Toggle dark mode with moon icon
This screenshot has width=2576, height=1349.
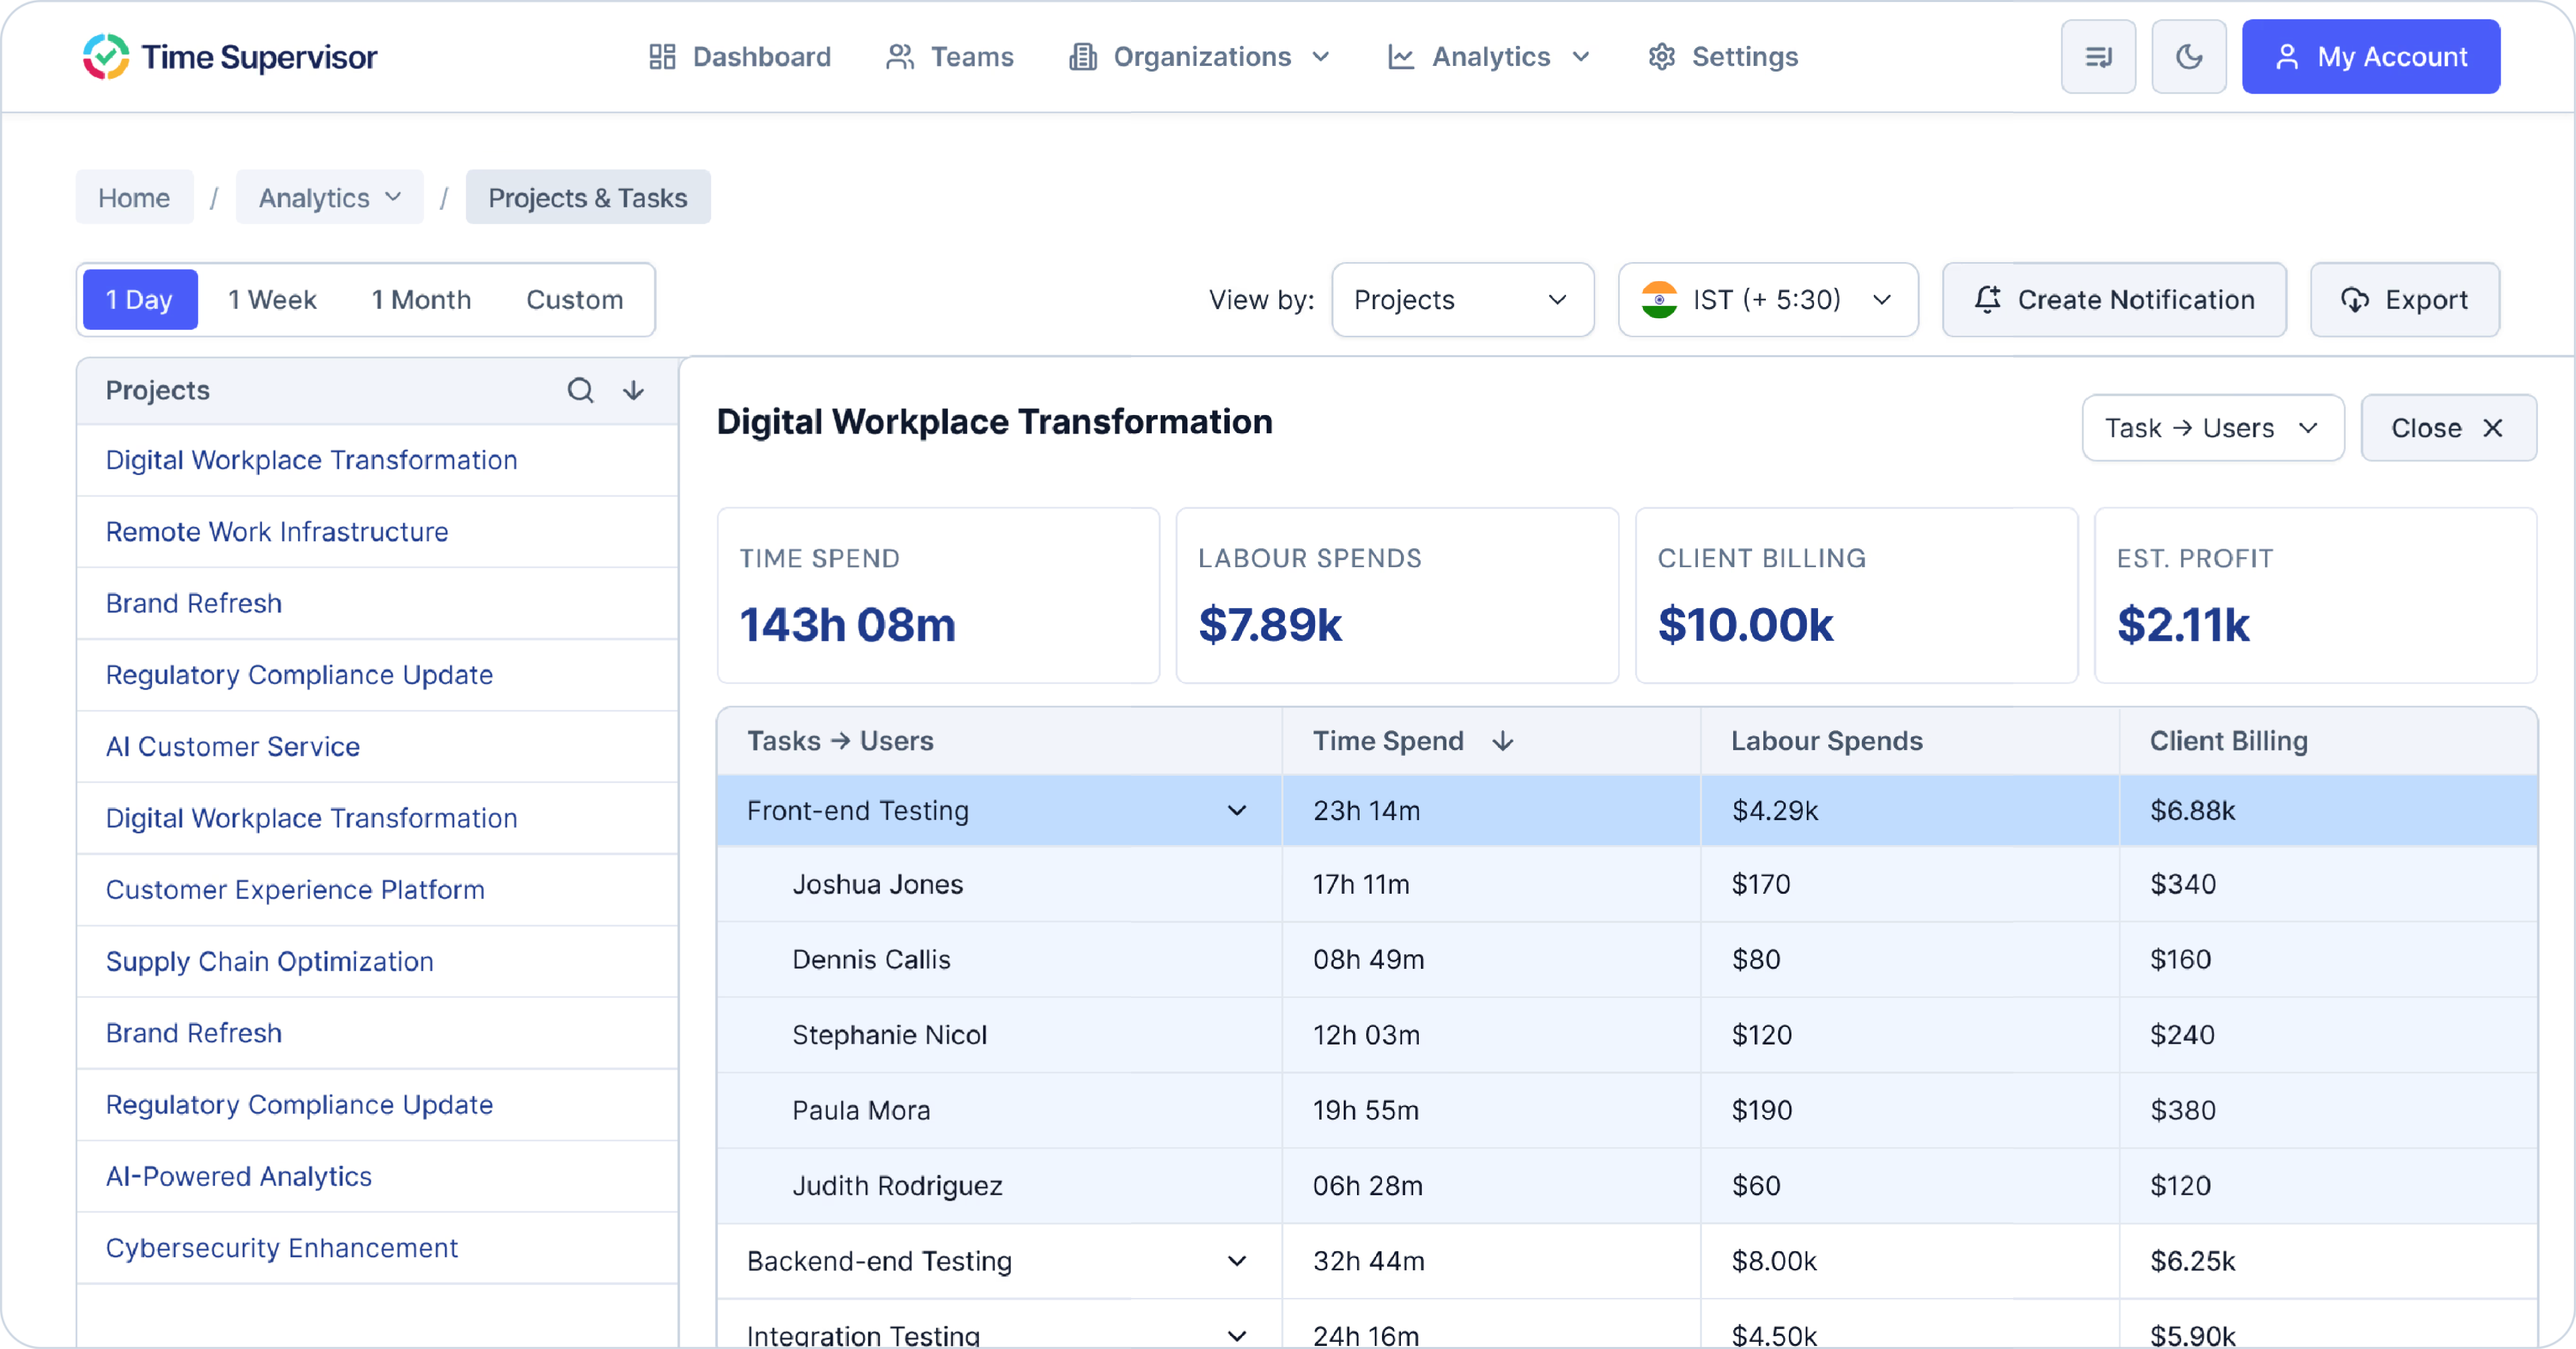(2189, 57)
